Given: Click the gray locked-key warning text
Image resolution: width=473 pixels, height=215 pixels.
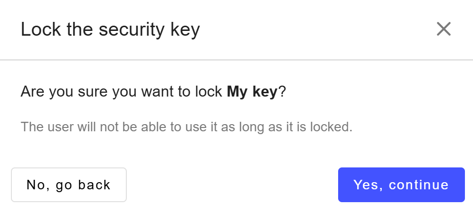Looking at the screenshot, I should coord(187,127).
